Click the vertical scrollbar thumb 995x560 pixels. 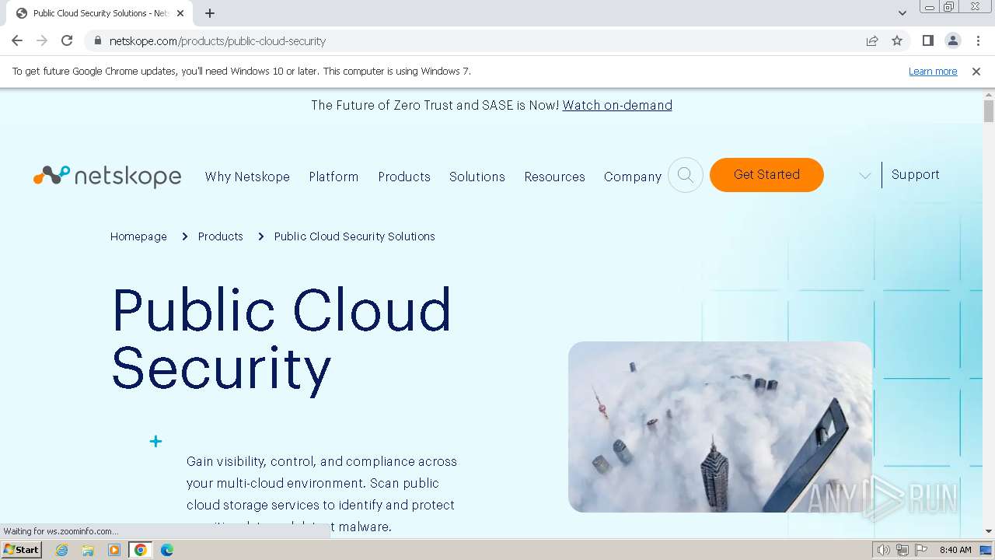click(989, 111)
